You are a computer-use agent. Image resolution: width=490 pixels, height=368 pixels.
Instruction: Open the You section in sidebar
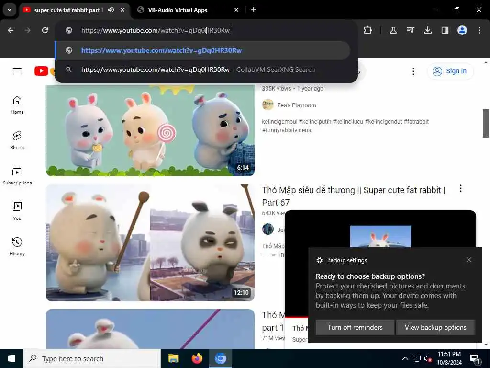coord(17,211)
